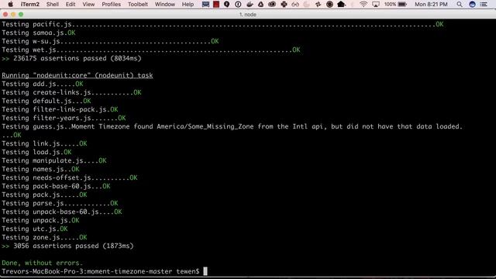Click the '3056 assertions passed (1873ms)' line
Image resolution: width=496 pixels, height=279 pixels.
pos(67,246)
